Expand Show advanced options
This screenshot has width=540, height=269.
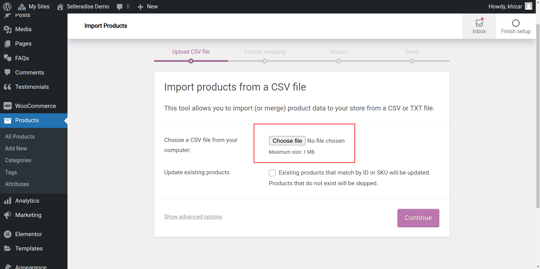193,217
